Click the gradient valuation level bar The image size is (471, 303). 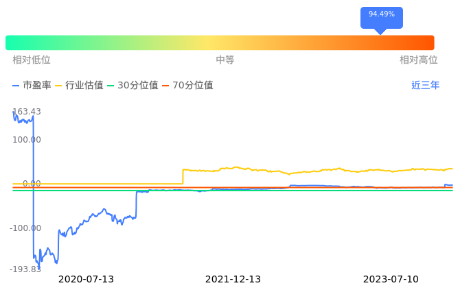(220, 43)
